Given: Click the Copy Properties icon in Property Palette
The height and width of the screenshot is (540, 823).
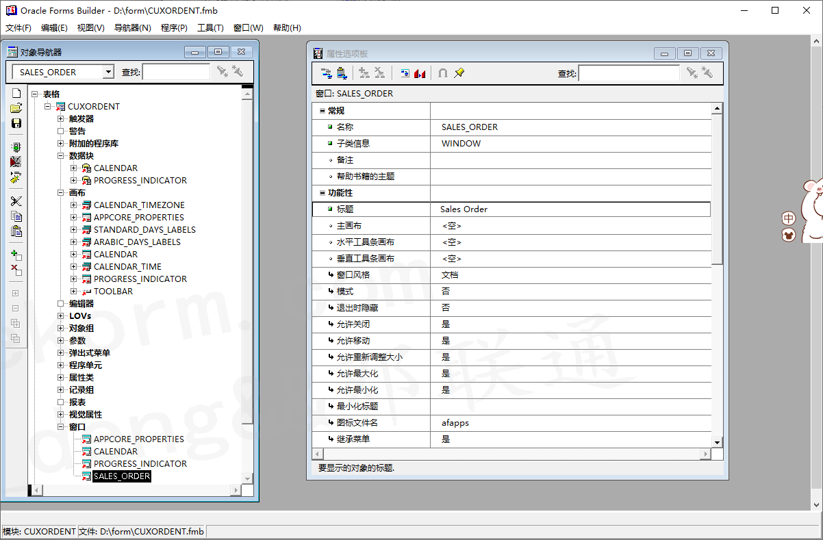Looking at the screenshot, I should (327, 72).
